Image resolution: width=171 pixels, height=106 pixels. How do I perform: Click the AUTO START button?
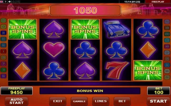(x=17, y=101)
